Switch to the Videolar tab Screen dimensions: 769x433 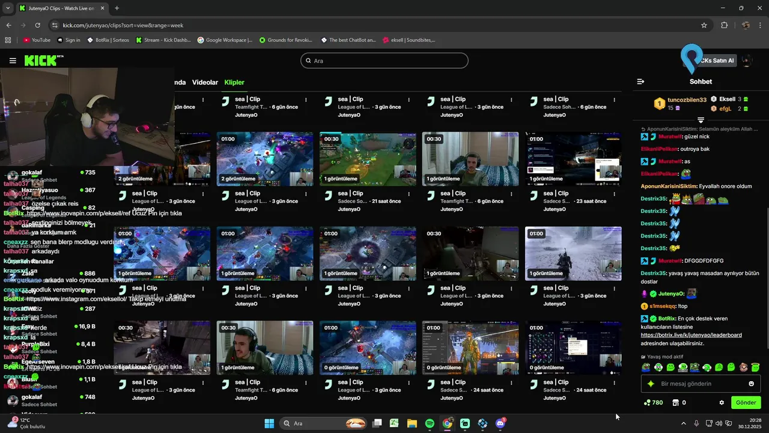coord(205,82)
